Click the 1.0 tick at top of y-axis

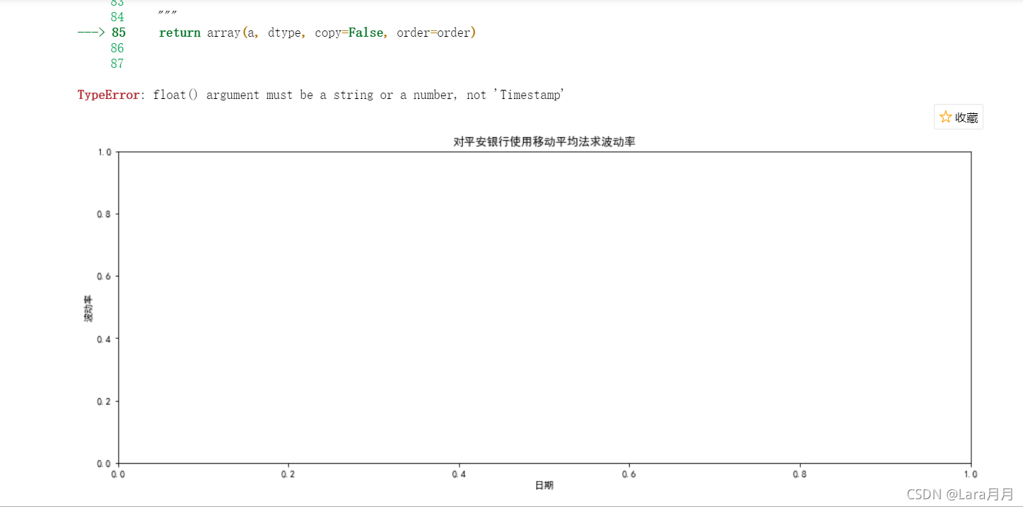click(x=106, y=151)
